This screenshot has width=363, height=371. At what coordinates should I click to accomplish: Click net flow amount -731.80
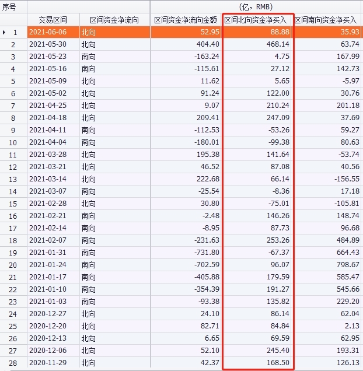point(186,253)
